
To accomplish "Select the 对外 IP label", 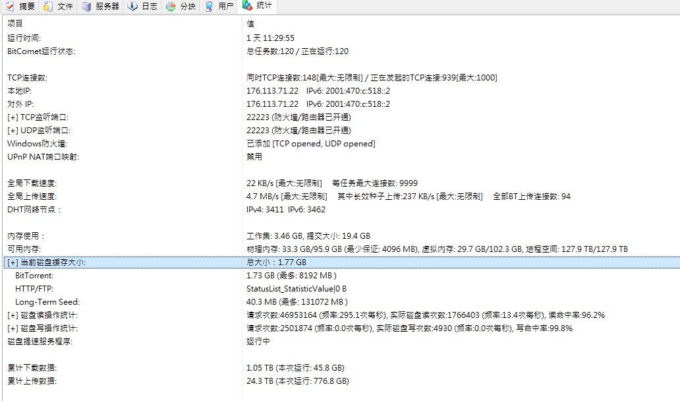I will click(x=20, y=104).
